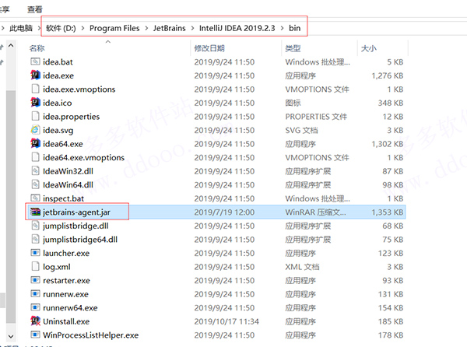Click the log.xml file icon
Image resolution: width=467 pixels, height=347 pixels.
click(35, 266)
